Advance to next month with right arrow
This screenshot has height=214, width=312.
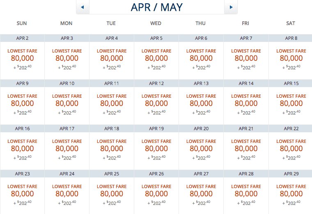tap(231, 7)
